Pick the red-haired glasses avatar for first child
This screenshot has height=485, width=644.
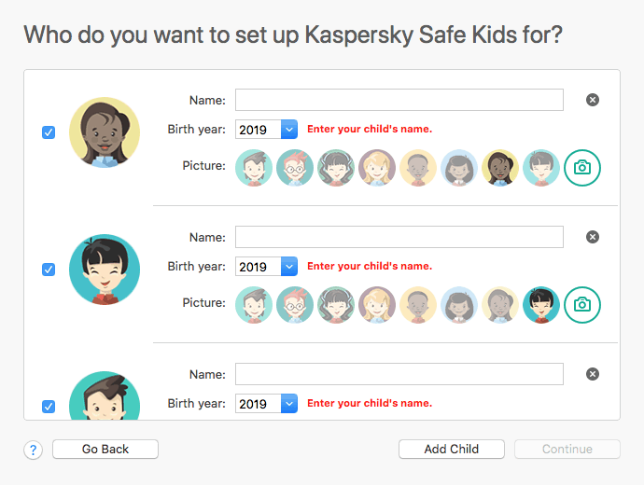[x=295, y=168]
